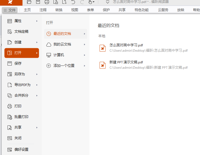This screenshot has height=155, width=200.
Task: Switch to the 视图 tab
Action: pos(75,10)
